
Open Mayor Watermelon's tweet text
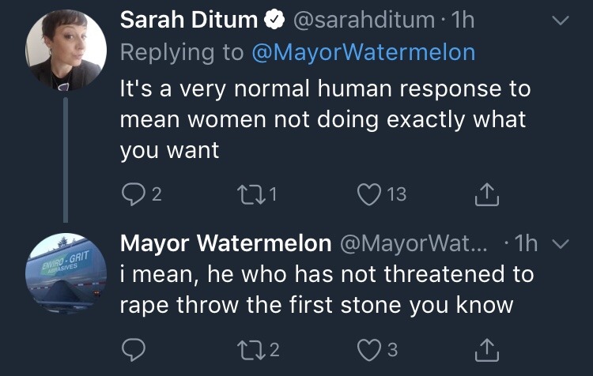326,289
